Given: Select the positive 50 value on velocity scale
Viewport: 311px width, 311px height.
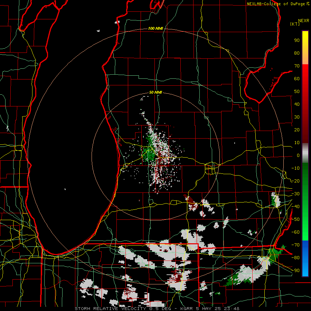Looking at the screenshot, I should coord(297,92).
